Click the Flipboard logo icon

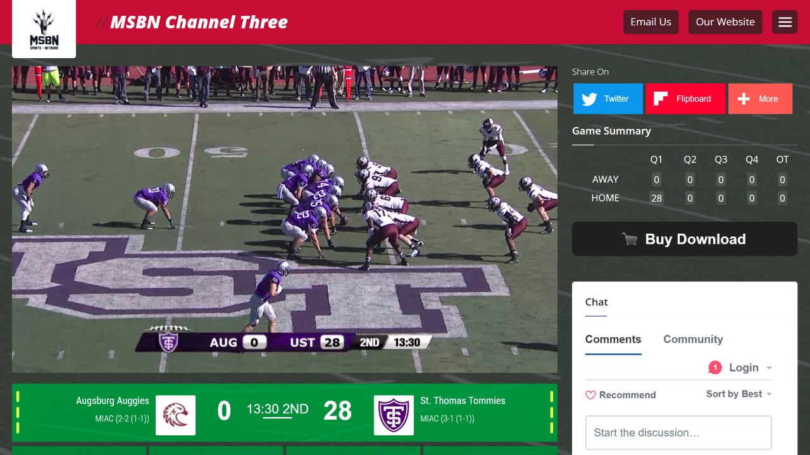[x=661, y=99]
